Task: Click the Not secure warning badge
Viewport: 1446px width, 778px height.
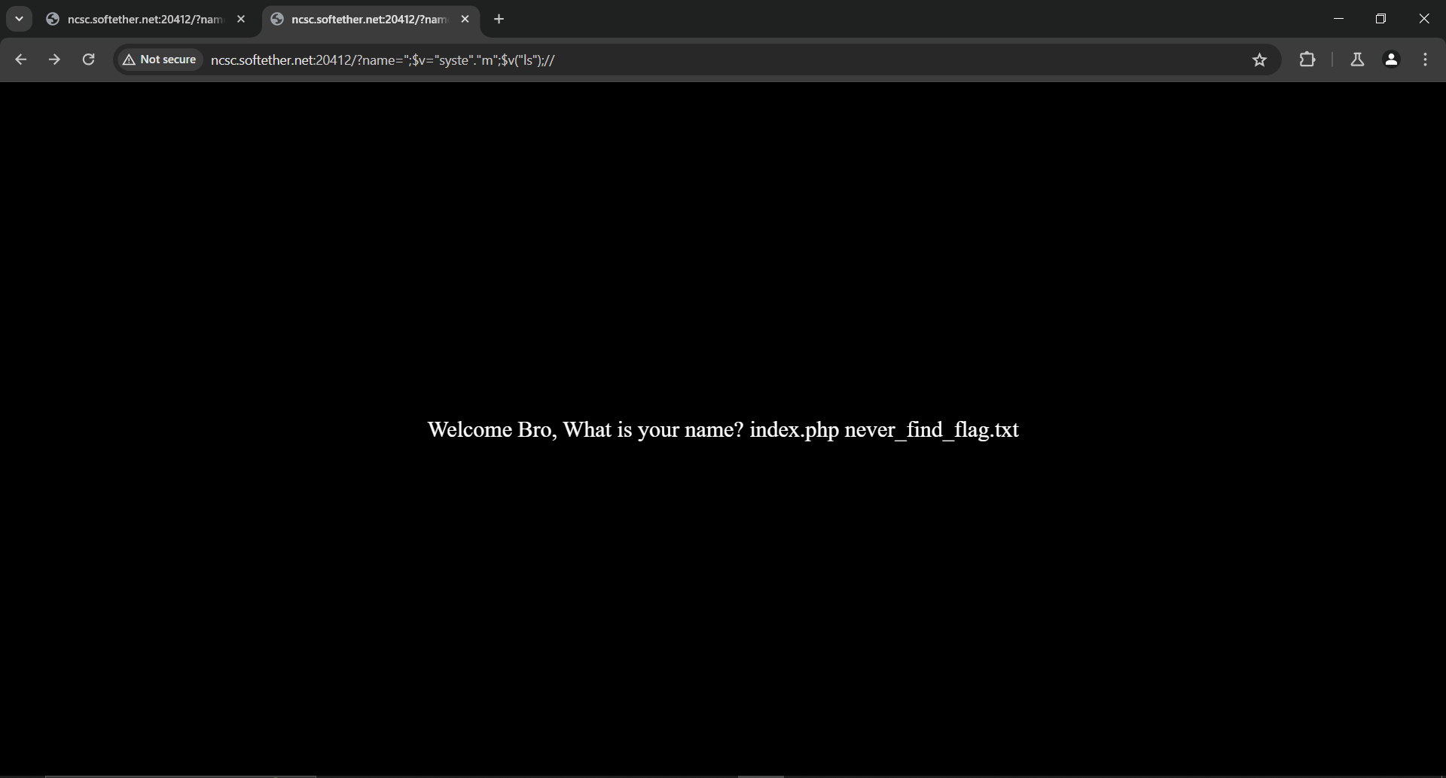Action: [158, 59]
